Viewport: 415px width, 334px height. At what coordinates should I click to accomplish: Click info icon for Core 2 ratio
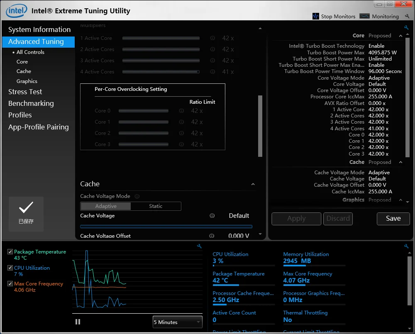181,133
